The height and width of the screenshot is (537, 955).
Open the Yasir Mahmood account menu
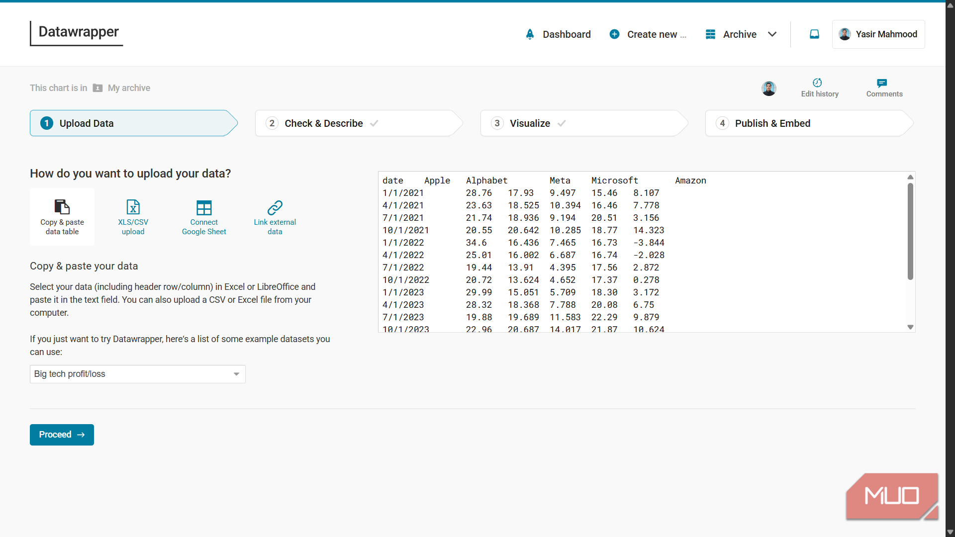click(x=878, y=34)
